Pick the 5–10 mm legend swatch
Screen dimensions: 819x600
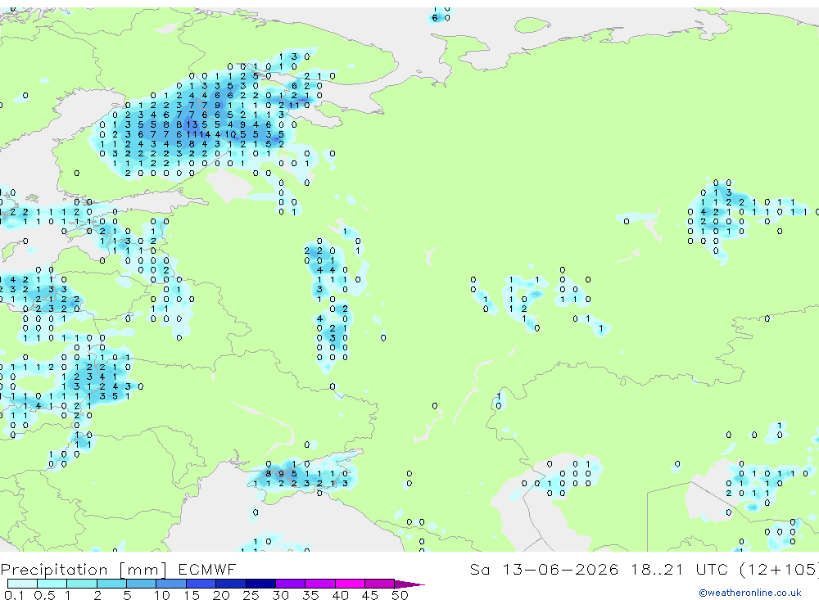click(x=141, y=584)
